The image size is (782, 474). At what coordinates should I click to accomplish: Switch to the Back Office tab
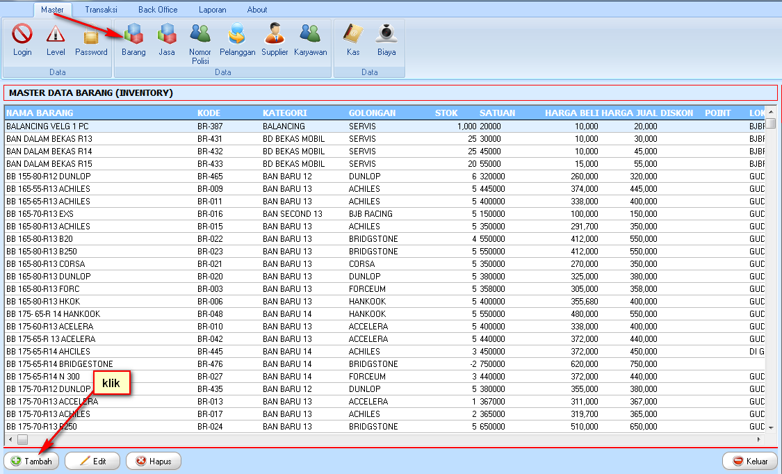tap(158, 9)
